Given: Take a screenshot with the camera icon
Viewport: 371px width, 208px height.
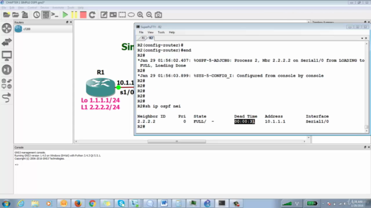Looking at the screenshot, I should point(158,15).
